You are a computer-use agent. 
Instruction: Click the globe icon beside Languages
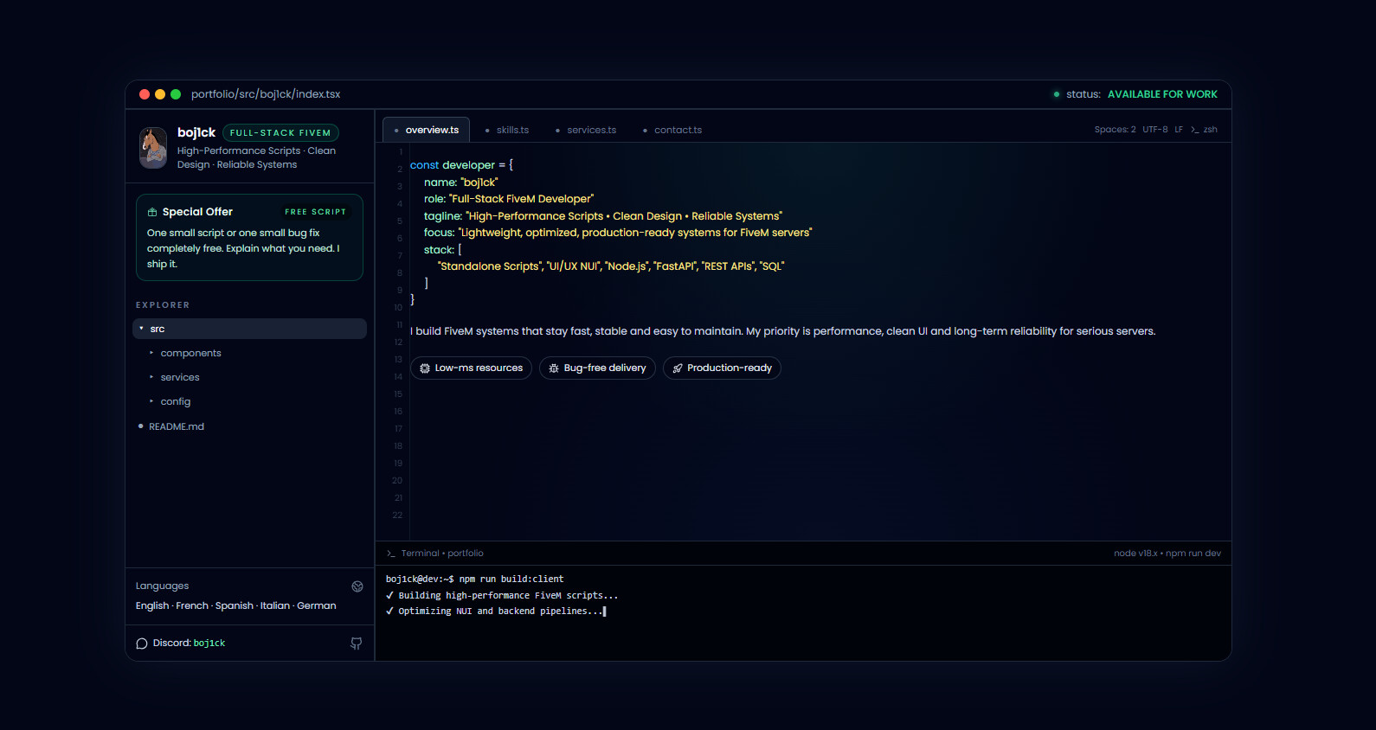click(x=357, y=586)
